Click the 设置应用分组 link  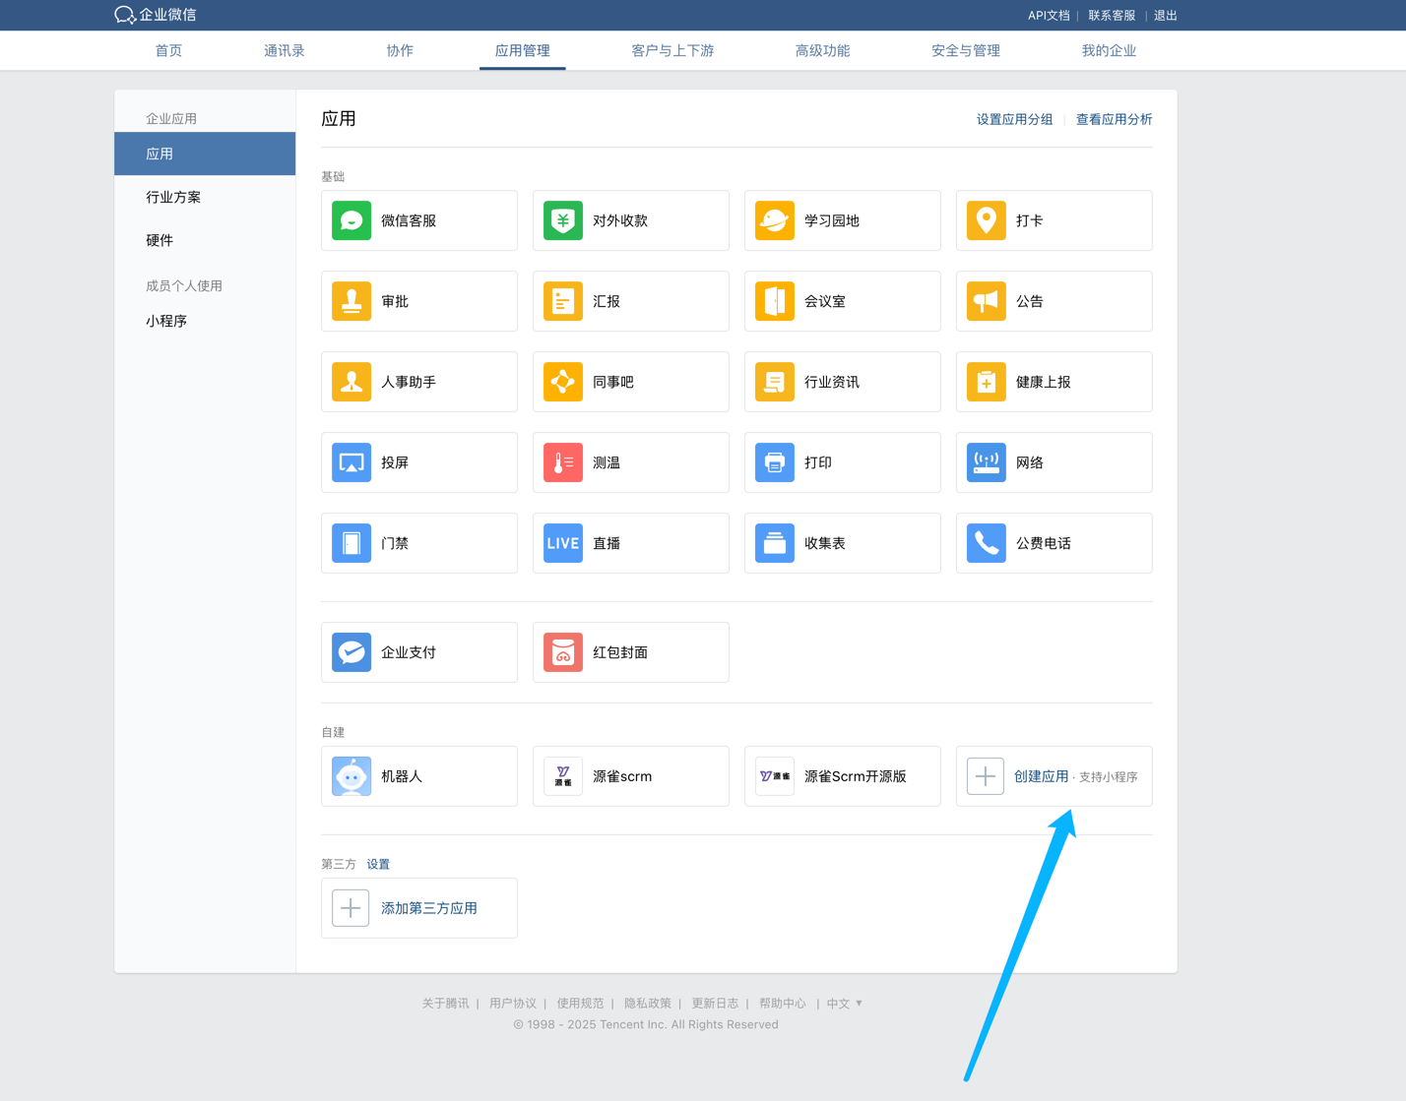click(x=1014, y=119)
